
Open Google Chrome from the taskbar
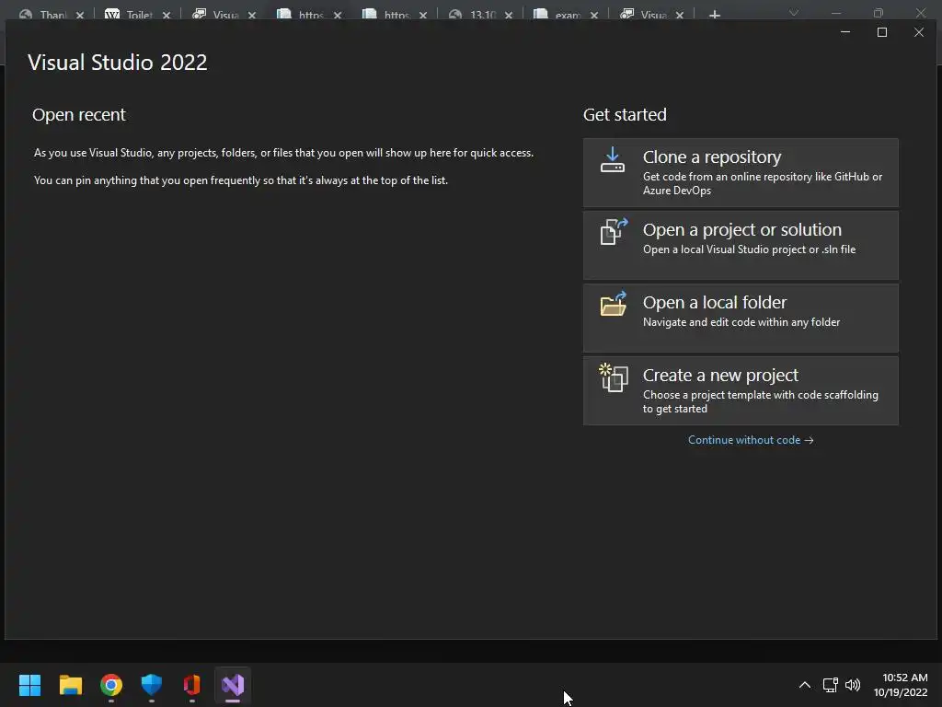111,685
